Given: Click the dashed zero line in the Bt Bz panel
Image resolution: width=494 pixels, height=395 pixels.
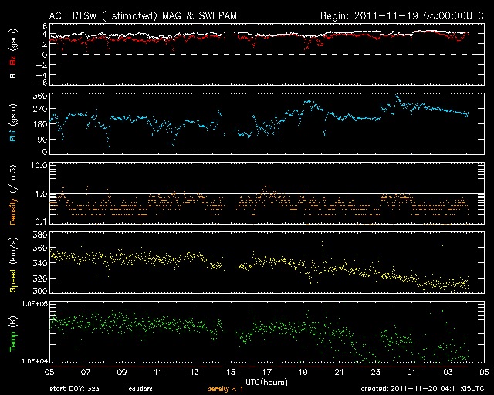Looking at the screenshot, I should (x=267, y=54).
